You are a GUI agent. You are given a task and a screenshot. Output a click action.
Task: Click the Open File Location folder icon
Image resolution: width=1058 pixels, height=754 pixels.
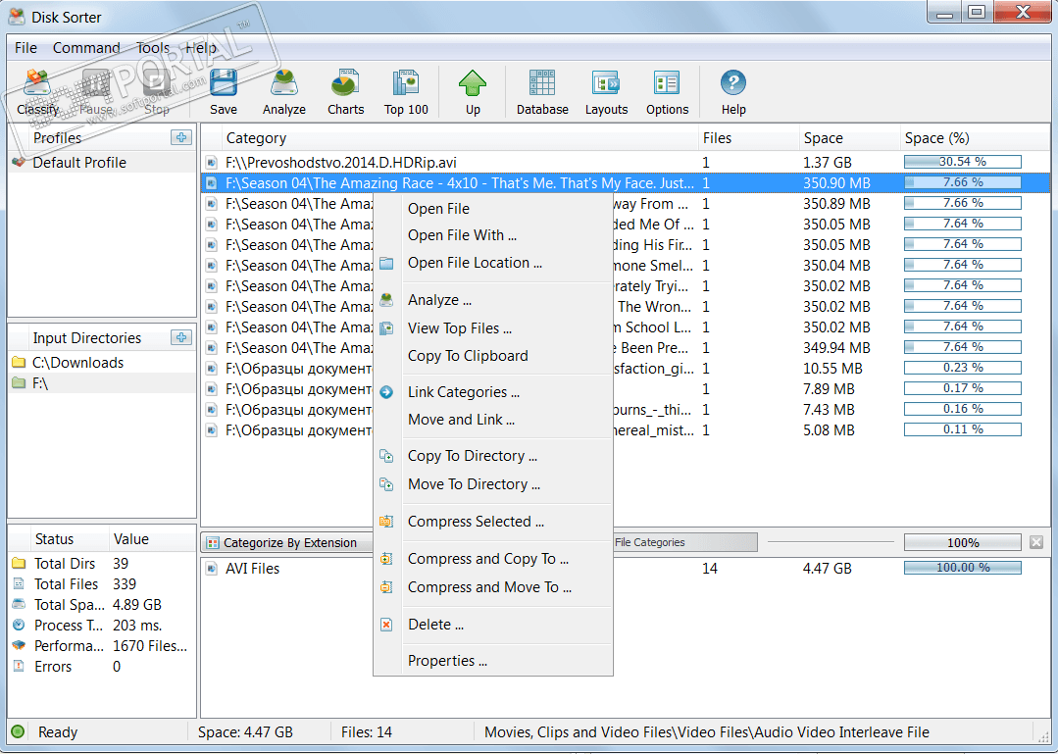pos(386,263)
